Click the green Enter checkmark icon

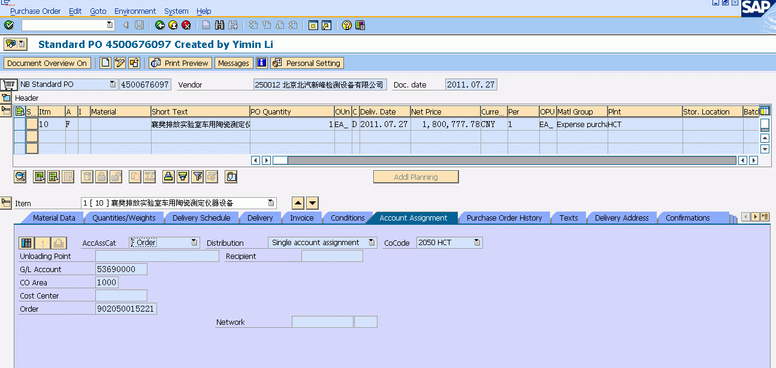pyautogui.click(x=8, y=25)
